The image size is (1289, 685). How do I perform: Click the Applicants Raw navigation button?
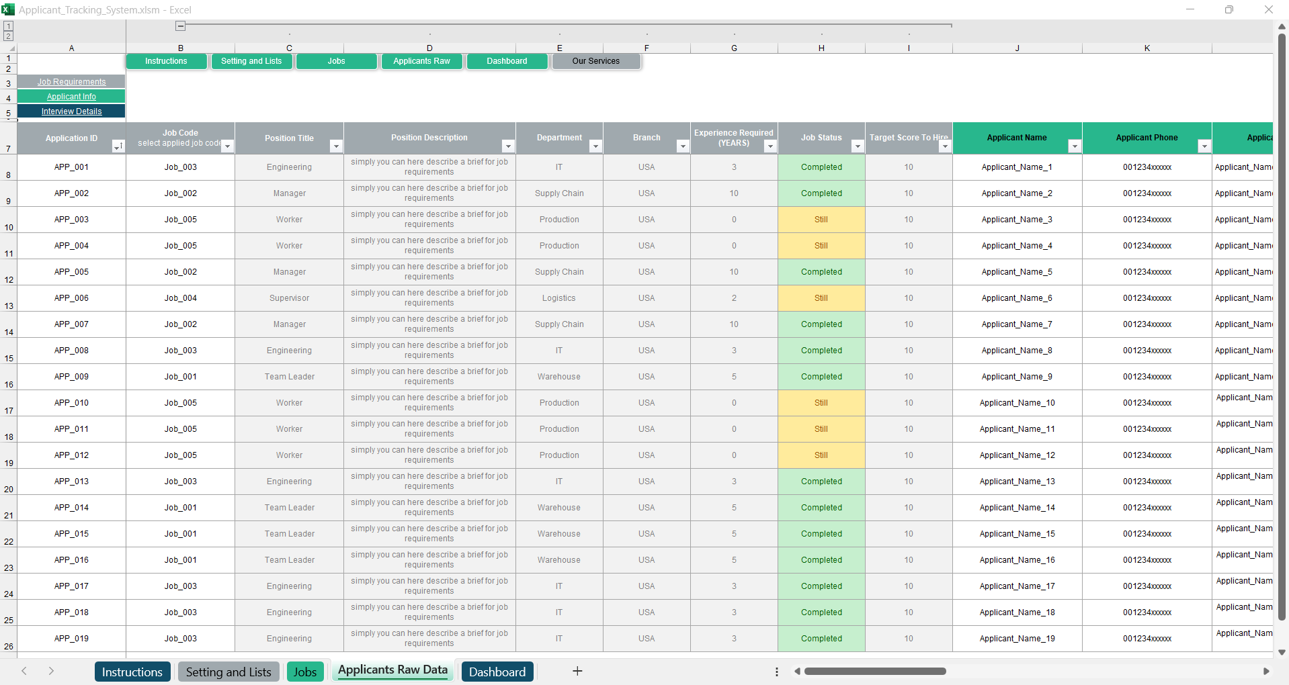click(421, 61)
